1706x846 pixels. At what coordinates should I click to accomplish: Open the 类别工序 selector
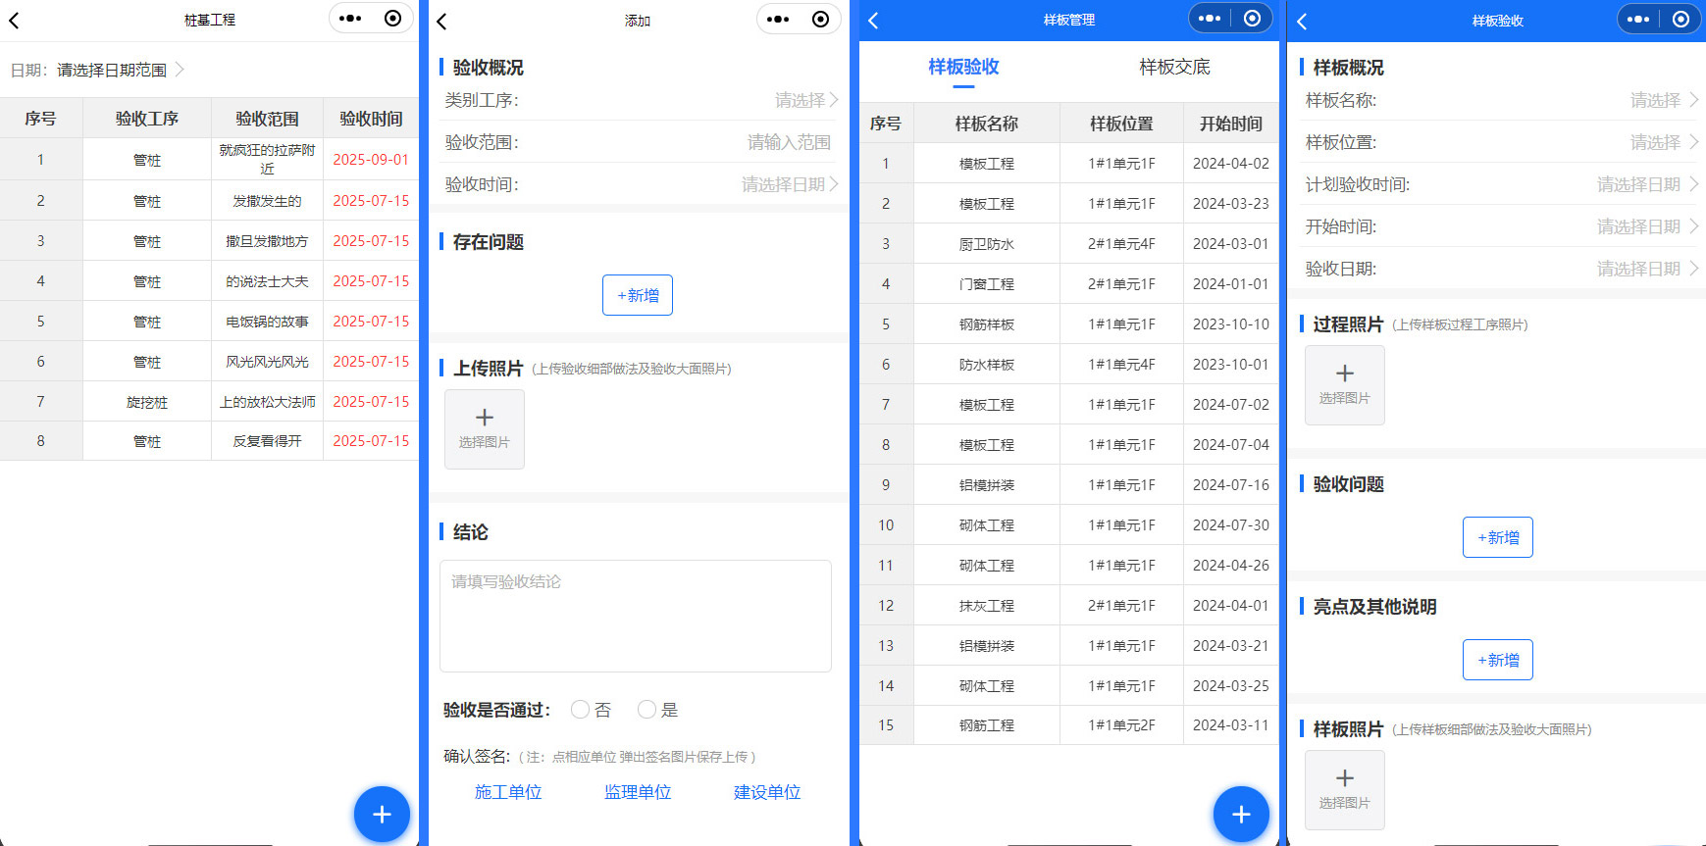coord(804,100)
